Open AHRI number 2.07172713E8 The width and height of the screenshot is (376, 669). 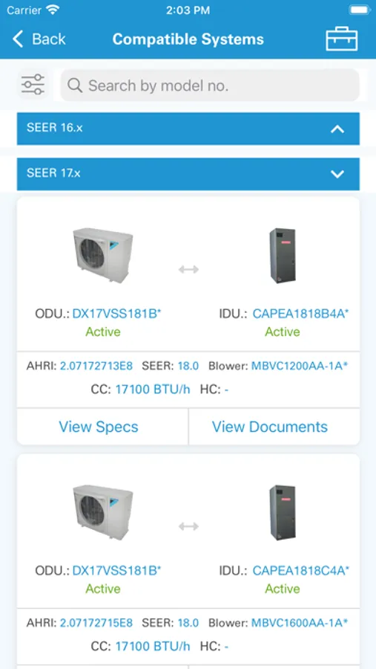(96, 366)
